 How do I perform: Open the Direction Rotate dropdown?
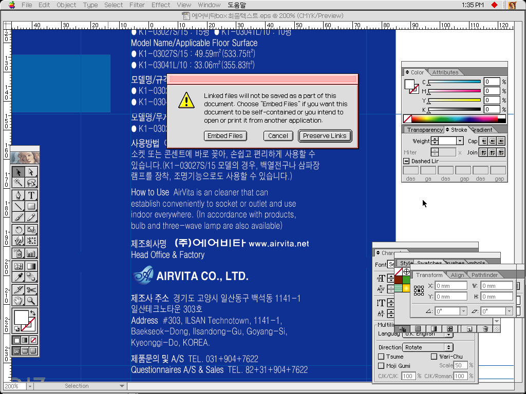448,347
